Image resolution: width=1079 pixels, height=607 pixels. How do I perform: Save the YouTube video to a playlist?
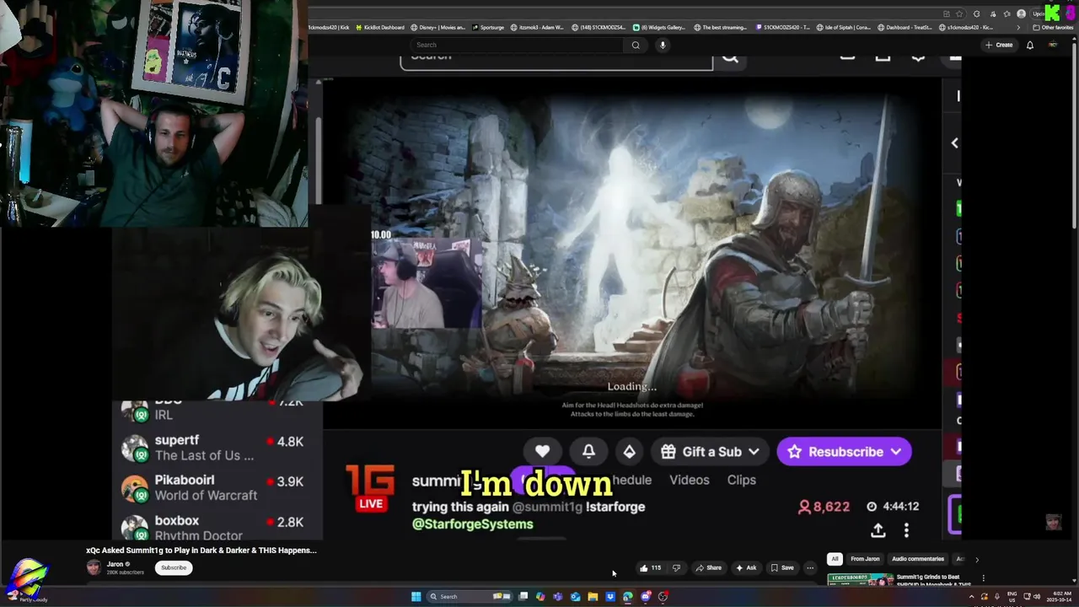[x=781, y=567]
